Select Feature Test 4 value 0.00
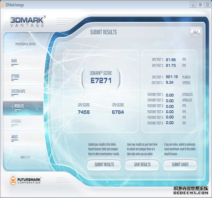Screen dimensions: 212x198 coord(170,112)
